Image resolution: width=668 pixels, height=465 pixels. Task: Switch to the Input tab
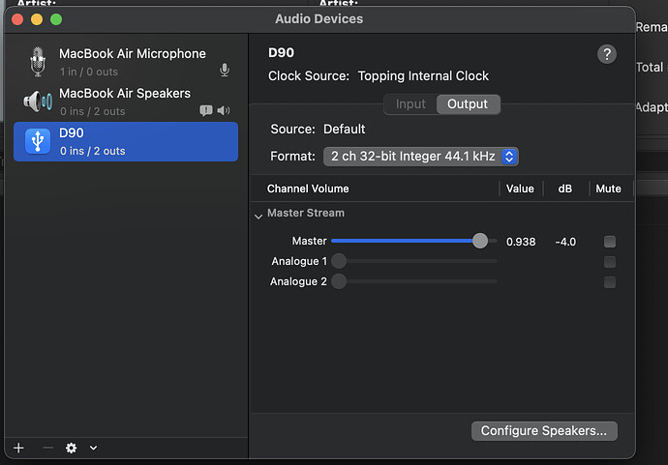[410, 104]
